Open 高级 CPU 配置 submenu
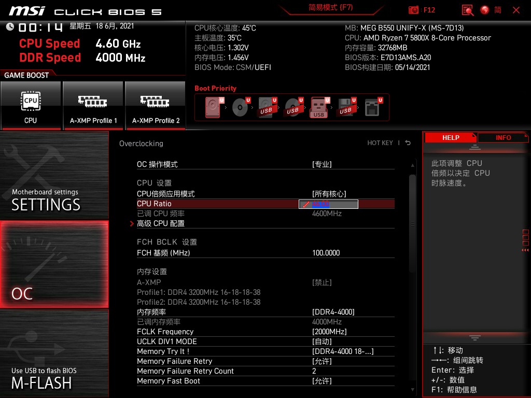The image size is (531, 398). [162, 223]
